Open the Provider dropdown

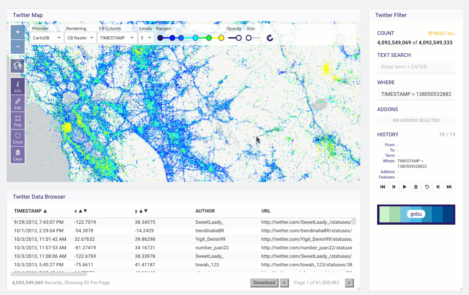(47, 38)
